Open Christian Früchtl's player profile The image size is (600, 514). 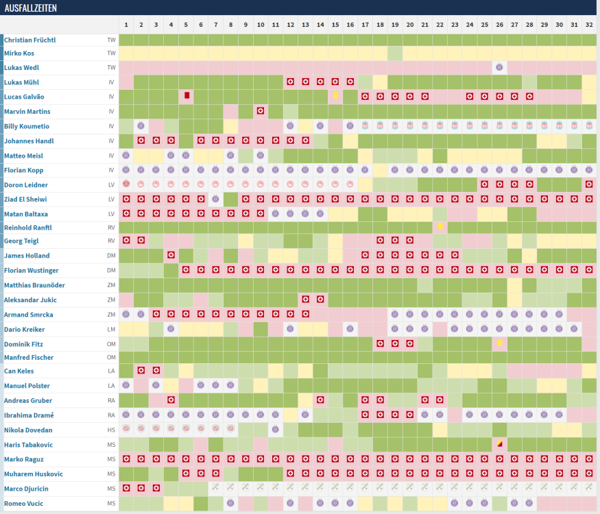pyautogui.click(x=29, y=40)
